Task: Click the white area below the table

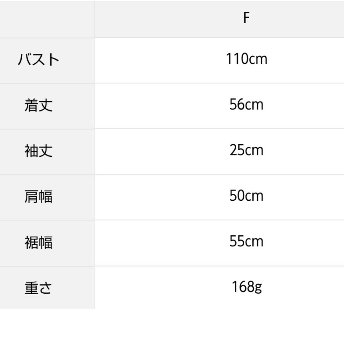Action: click(x=172, y=326)
